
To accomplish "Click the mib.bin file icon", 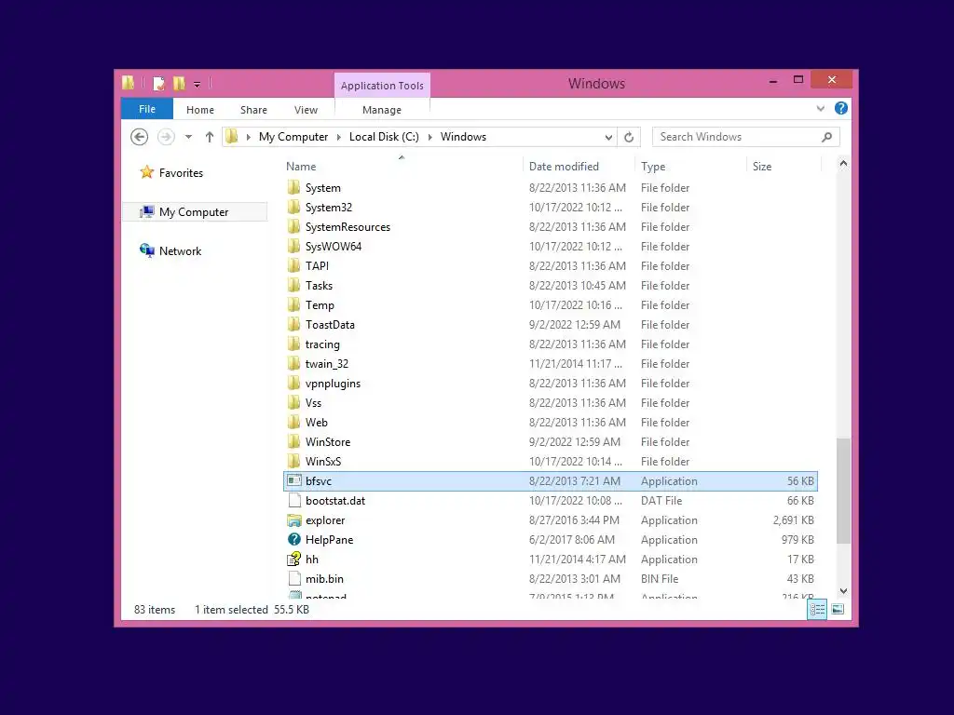I will tap(294, 578).
